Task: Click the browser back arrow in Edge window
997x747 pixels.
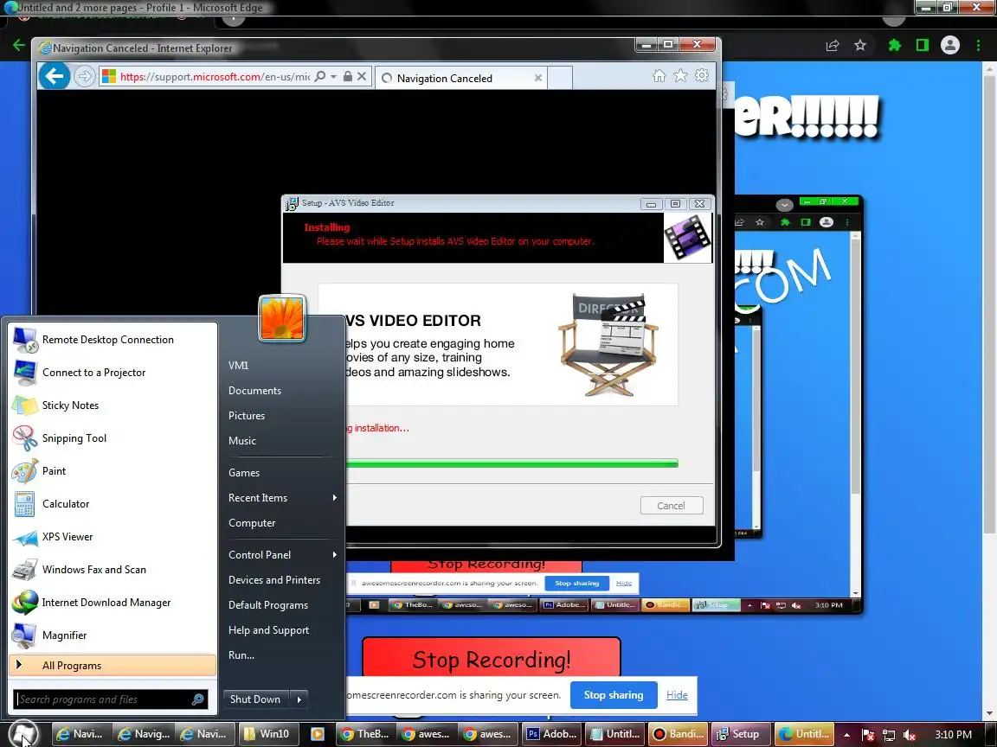Action: 18,45
